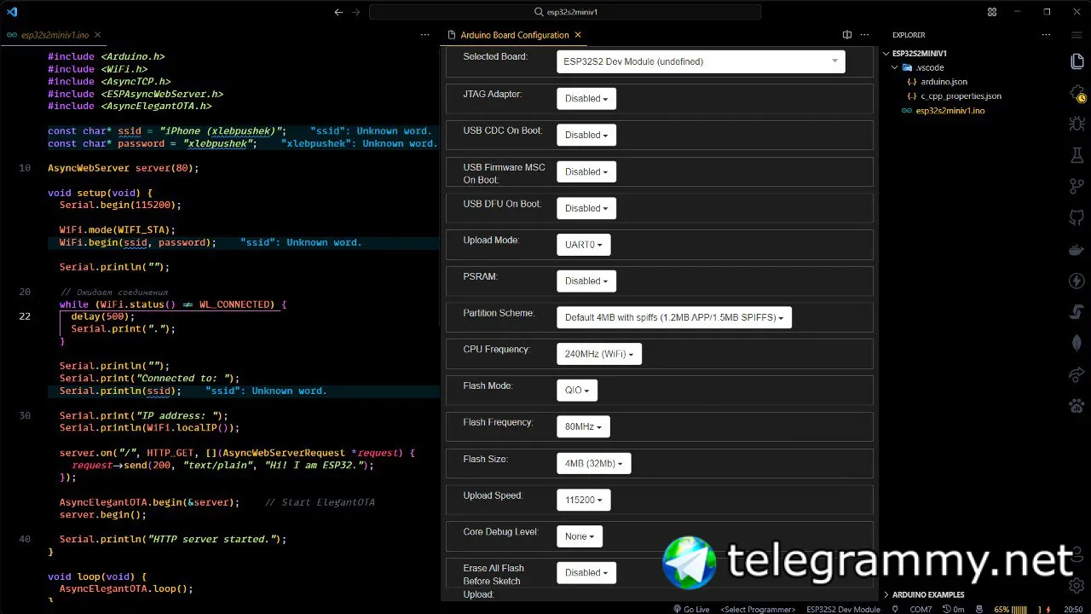1091x614 pixels.
Task: Click the 0m timer in status bar
Action: tap(953, 609)
